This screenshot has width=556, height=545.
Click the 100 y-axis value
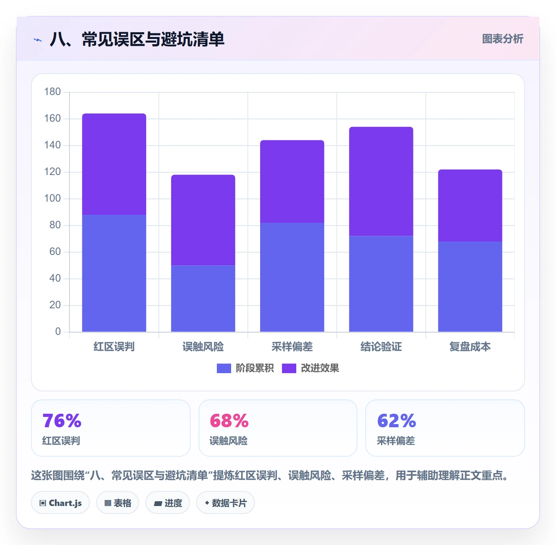[52, 199]
